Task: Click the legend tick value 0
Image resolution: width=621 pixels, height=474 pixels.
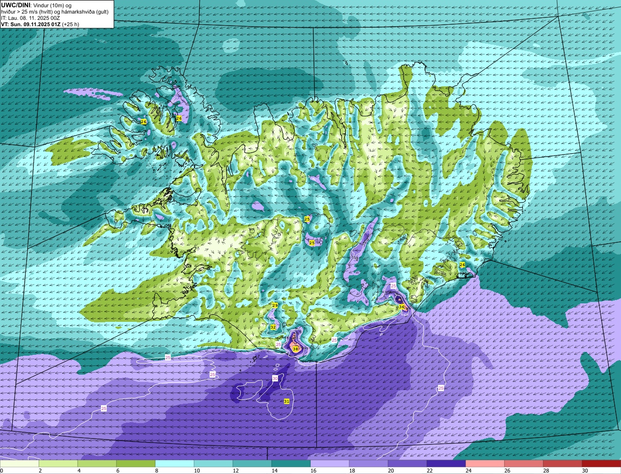Action: (x=2, y=471)
